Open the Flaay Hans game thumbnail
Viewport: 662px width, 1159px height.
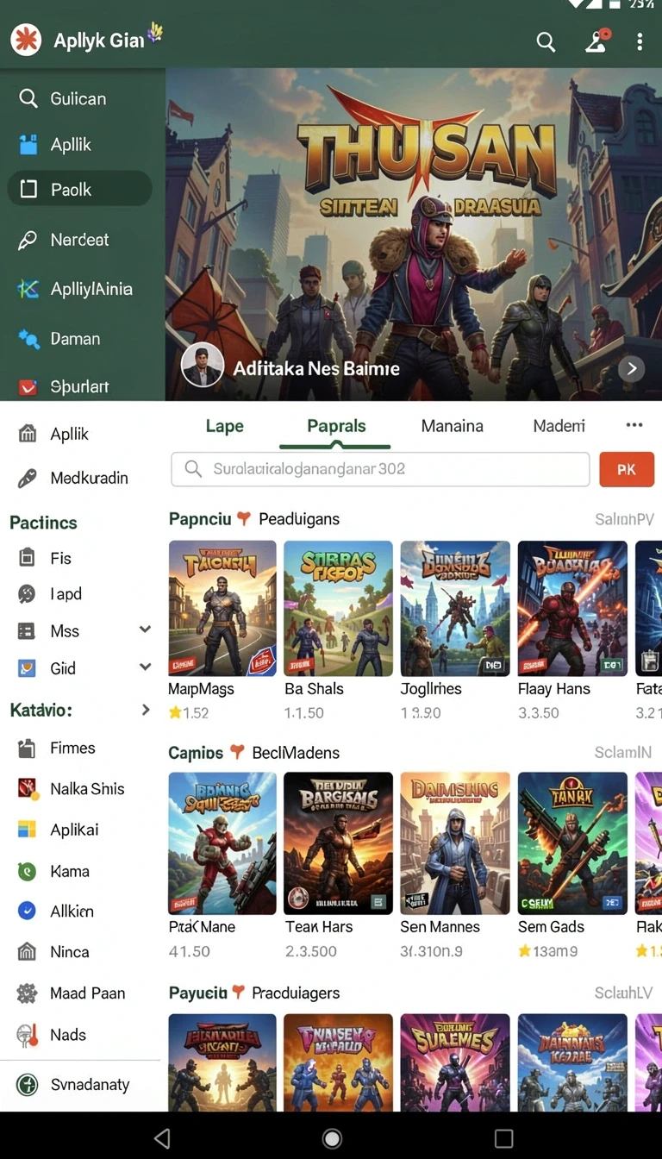pyautogui.click(x=572, y=608)
